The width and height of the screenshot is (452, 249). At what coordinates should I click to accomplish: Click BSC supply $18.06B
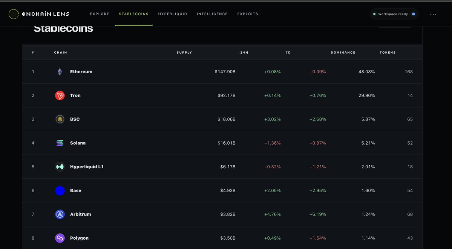[227, 119]
